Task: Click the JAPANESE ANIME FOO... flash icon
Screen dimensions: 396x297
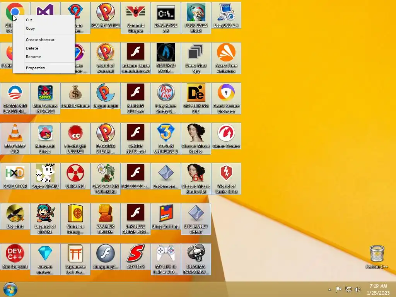Action: coord(136,219)
